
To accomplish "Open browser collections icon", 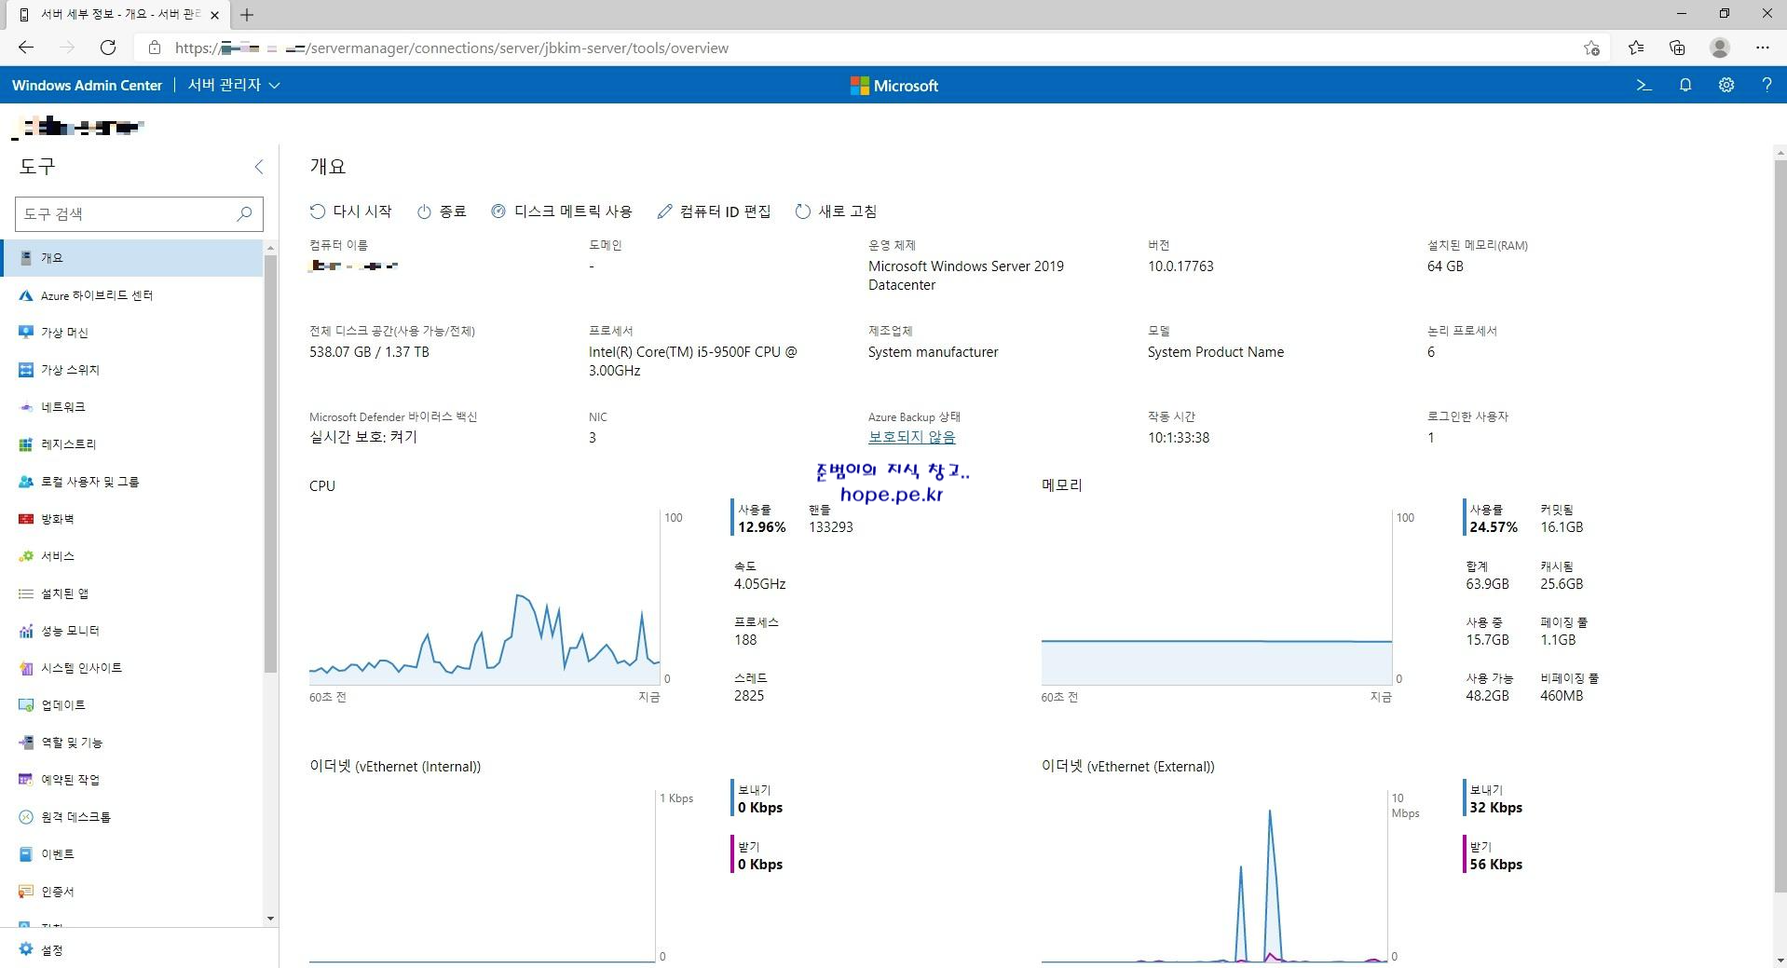I will pos(1677,48).
